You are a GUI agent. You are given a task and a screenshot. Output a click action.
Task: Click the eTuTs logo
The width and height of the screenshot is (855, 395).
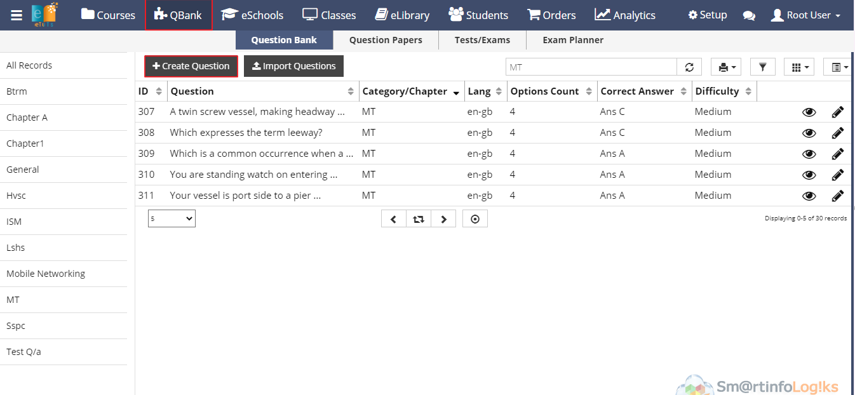coord(45,15)
